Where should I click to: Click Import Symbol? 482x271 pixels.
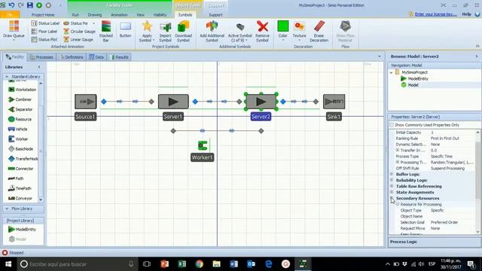click(x=165, y=31)
